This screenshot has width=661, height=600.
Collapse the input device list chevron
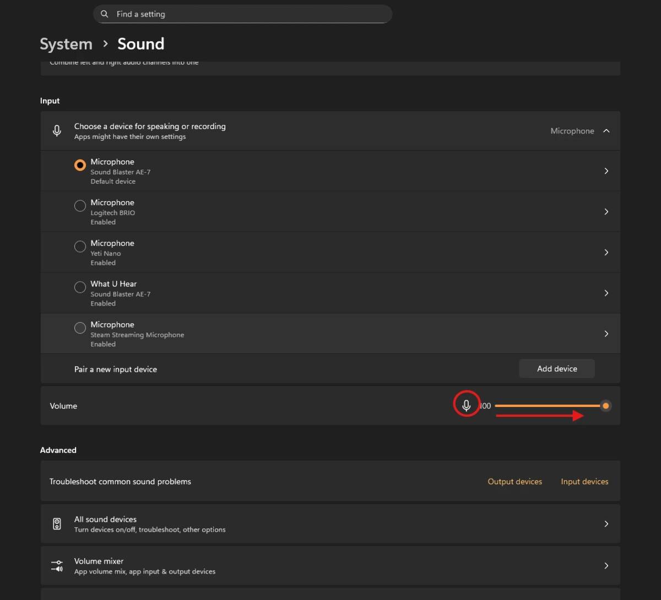click(x=606, y=131)
